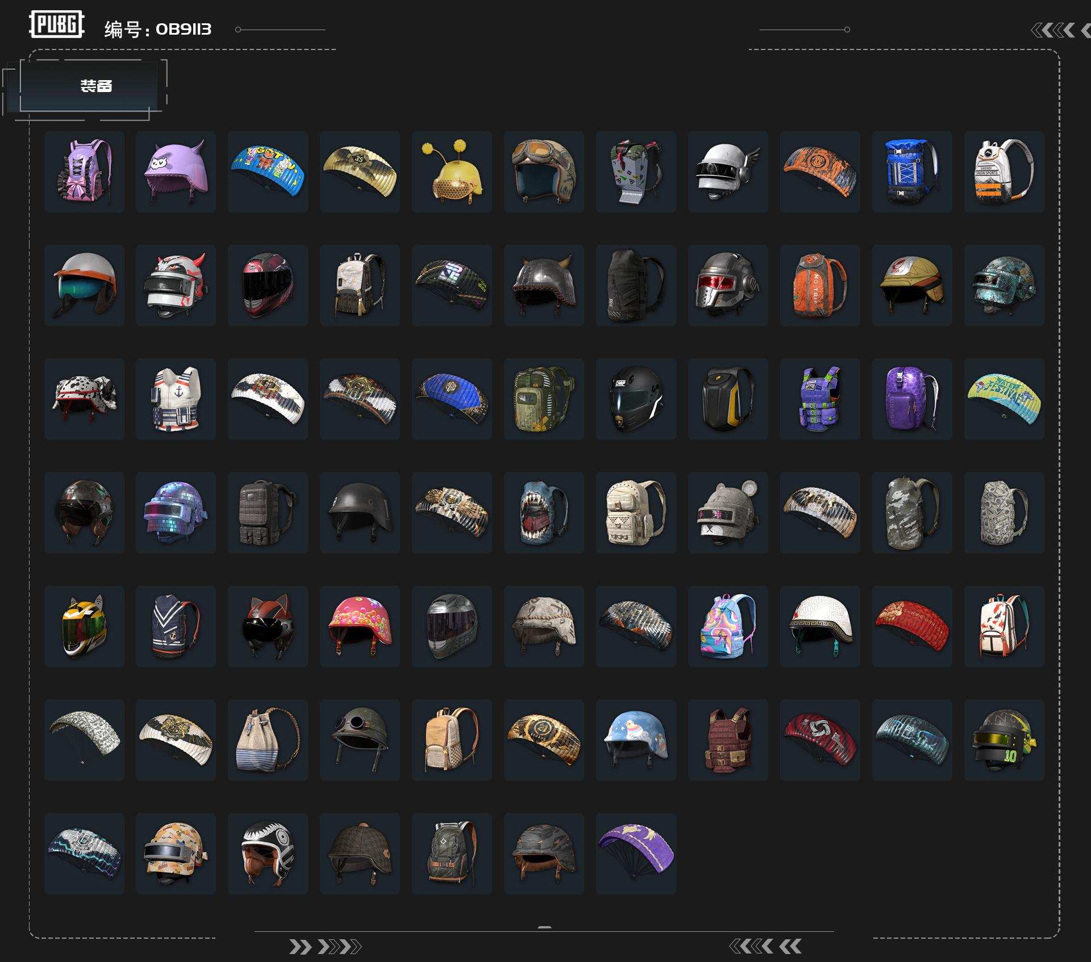1091x962 pixels.
Task: Click the bottom-right left-pointing chevrons
Action: [x=765, y=946]
